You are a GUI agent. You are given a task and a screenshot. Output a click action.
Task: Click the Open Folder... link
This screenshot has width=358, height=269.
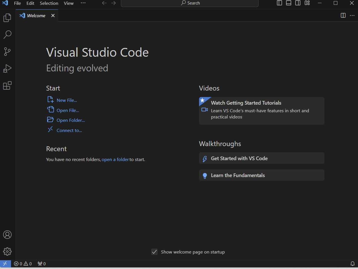point(71,120)
